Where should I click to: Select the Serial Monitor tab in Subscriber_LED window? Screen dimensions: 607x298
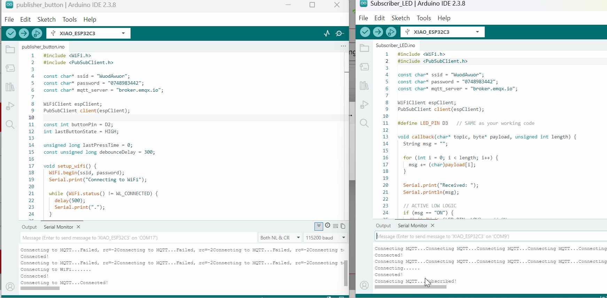click(413, 226)
